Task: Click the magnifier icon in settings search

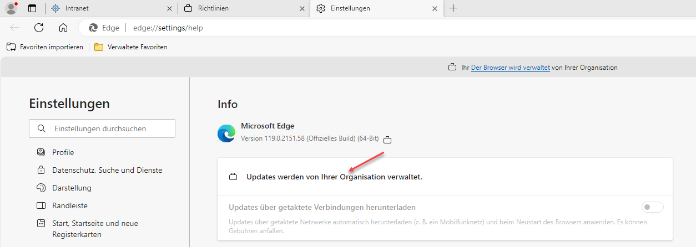Action: click(x=41, y=128)
